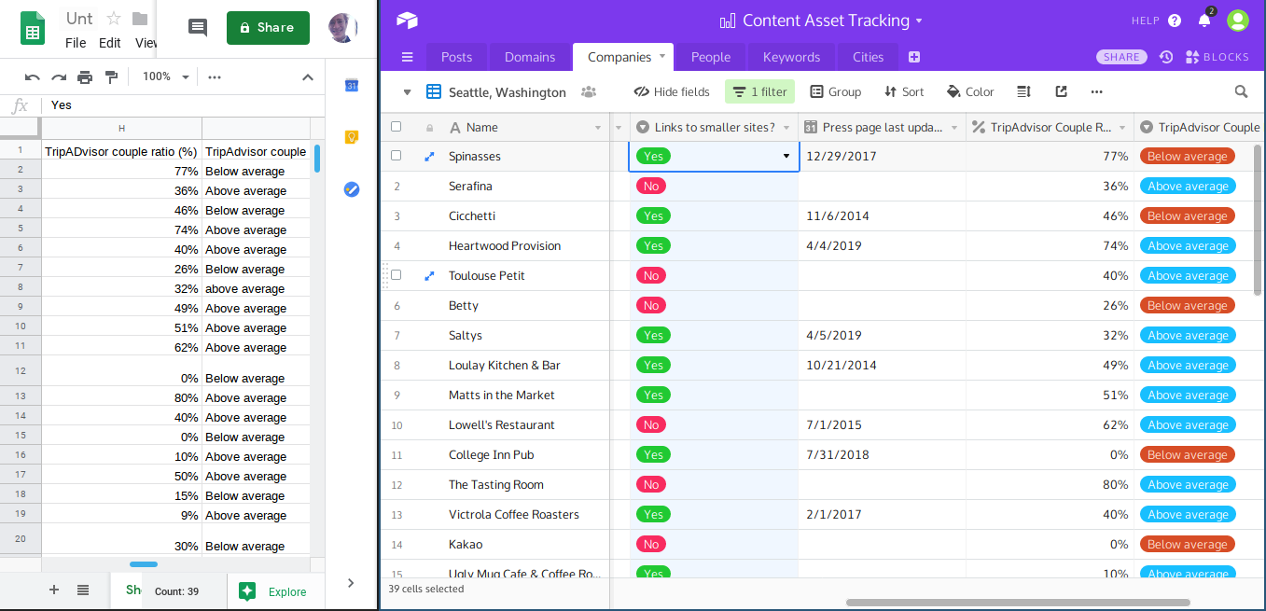Click the green Share button in Sheets
This screenshot has width=1266, height=611.
click(268, 28)
